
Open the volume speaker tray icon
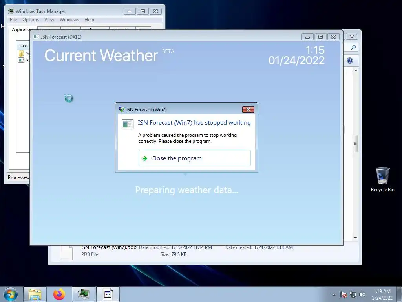coord(362,295)
